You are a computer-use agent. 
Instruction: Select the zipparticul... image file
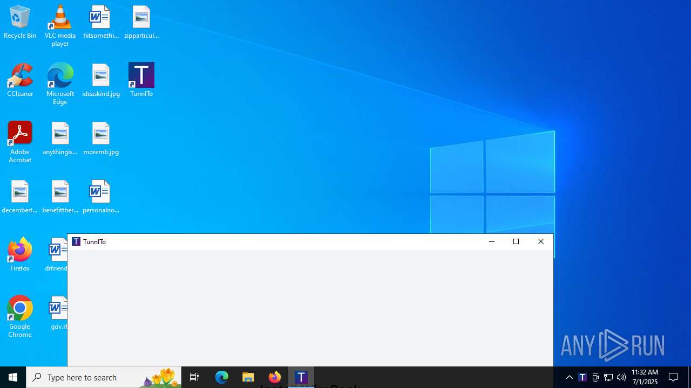pyautogui.click(x=141, y=23)
